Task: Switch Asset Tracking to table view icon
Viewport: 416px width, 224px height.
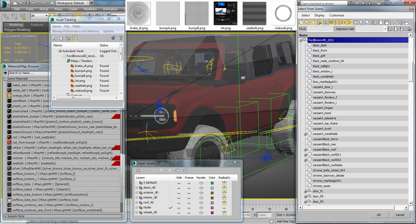Action: coord(76,38)
